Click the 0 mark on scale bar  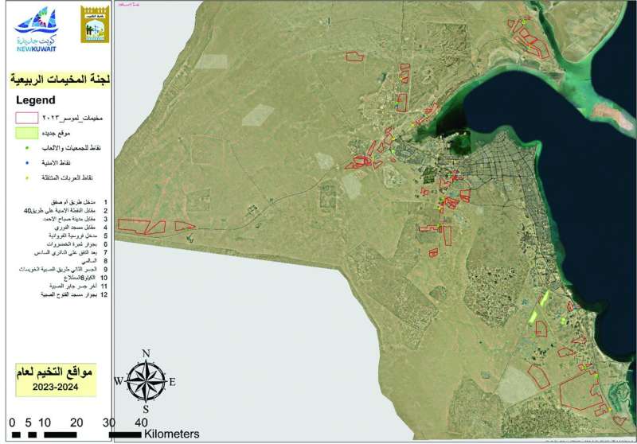point(13,422)
